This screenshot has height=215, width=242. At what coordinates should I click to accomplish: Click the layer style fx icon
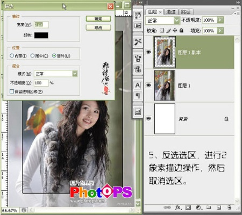click(178, 207)
